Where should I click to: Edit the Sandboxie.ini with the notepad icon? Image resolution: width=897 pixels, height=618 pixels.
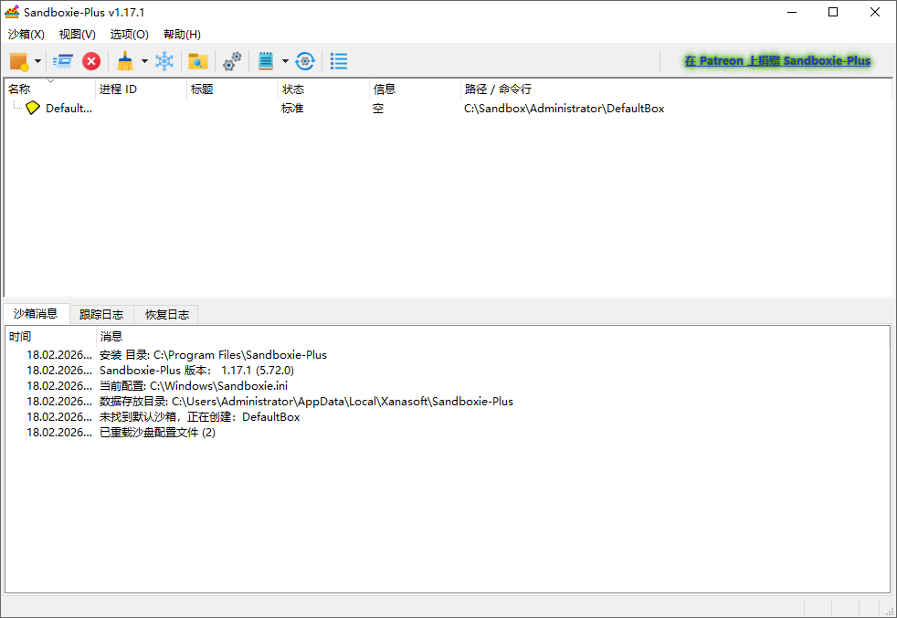(265, 60)
